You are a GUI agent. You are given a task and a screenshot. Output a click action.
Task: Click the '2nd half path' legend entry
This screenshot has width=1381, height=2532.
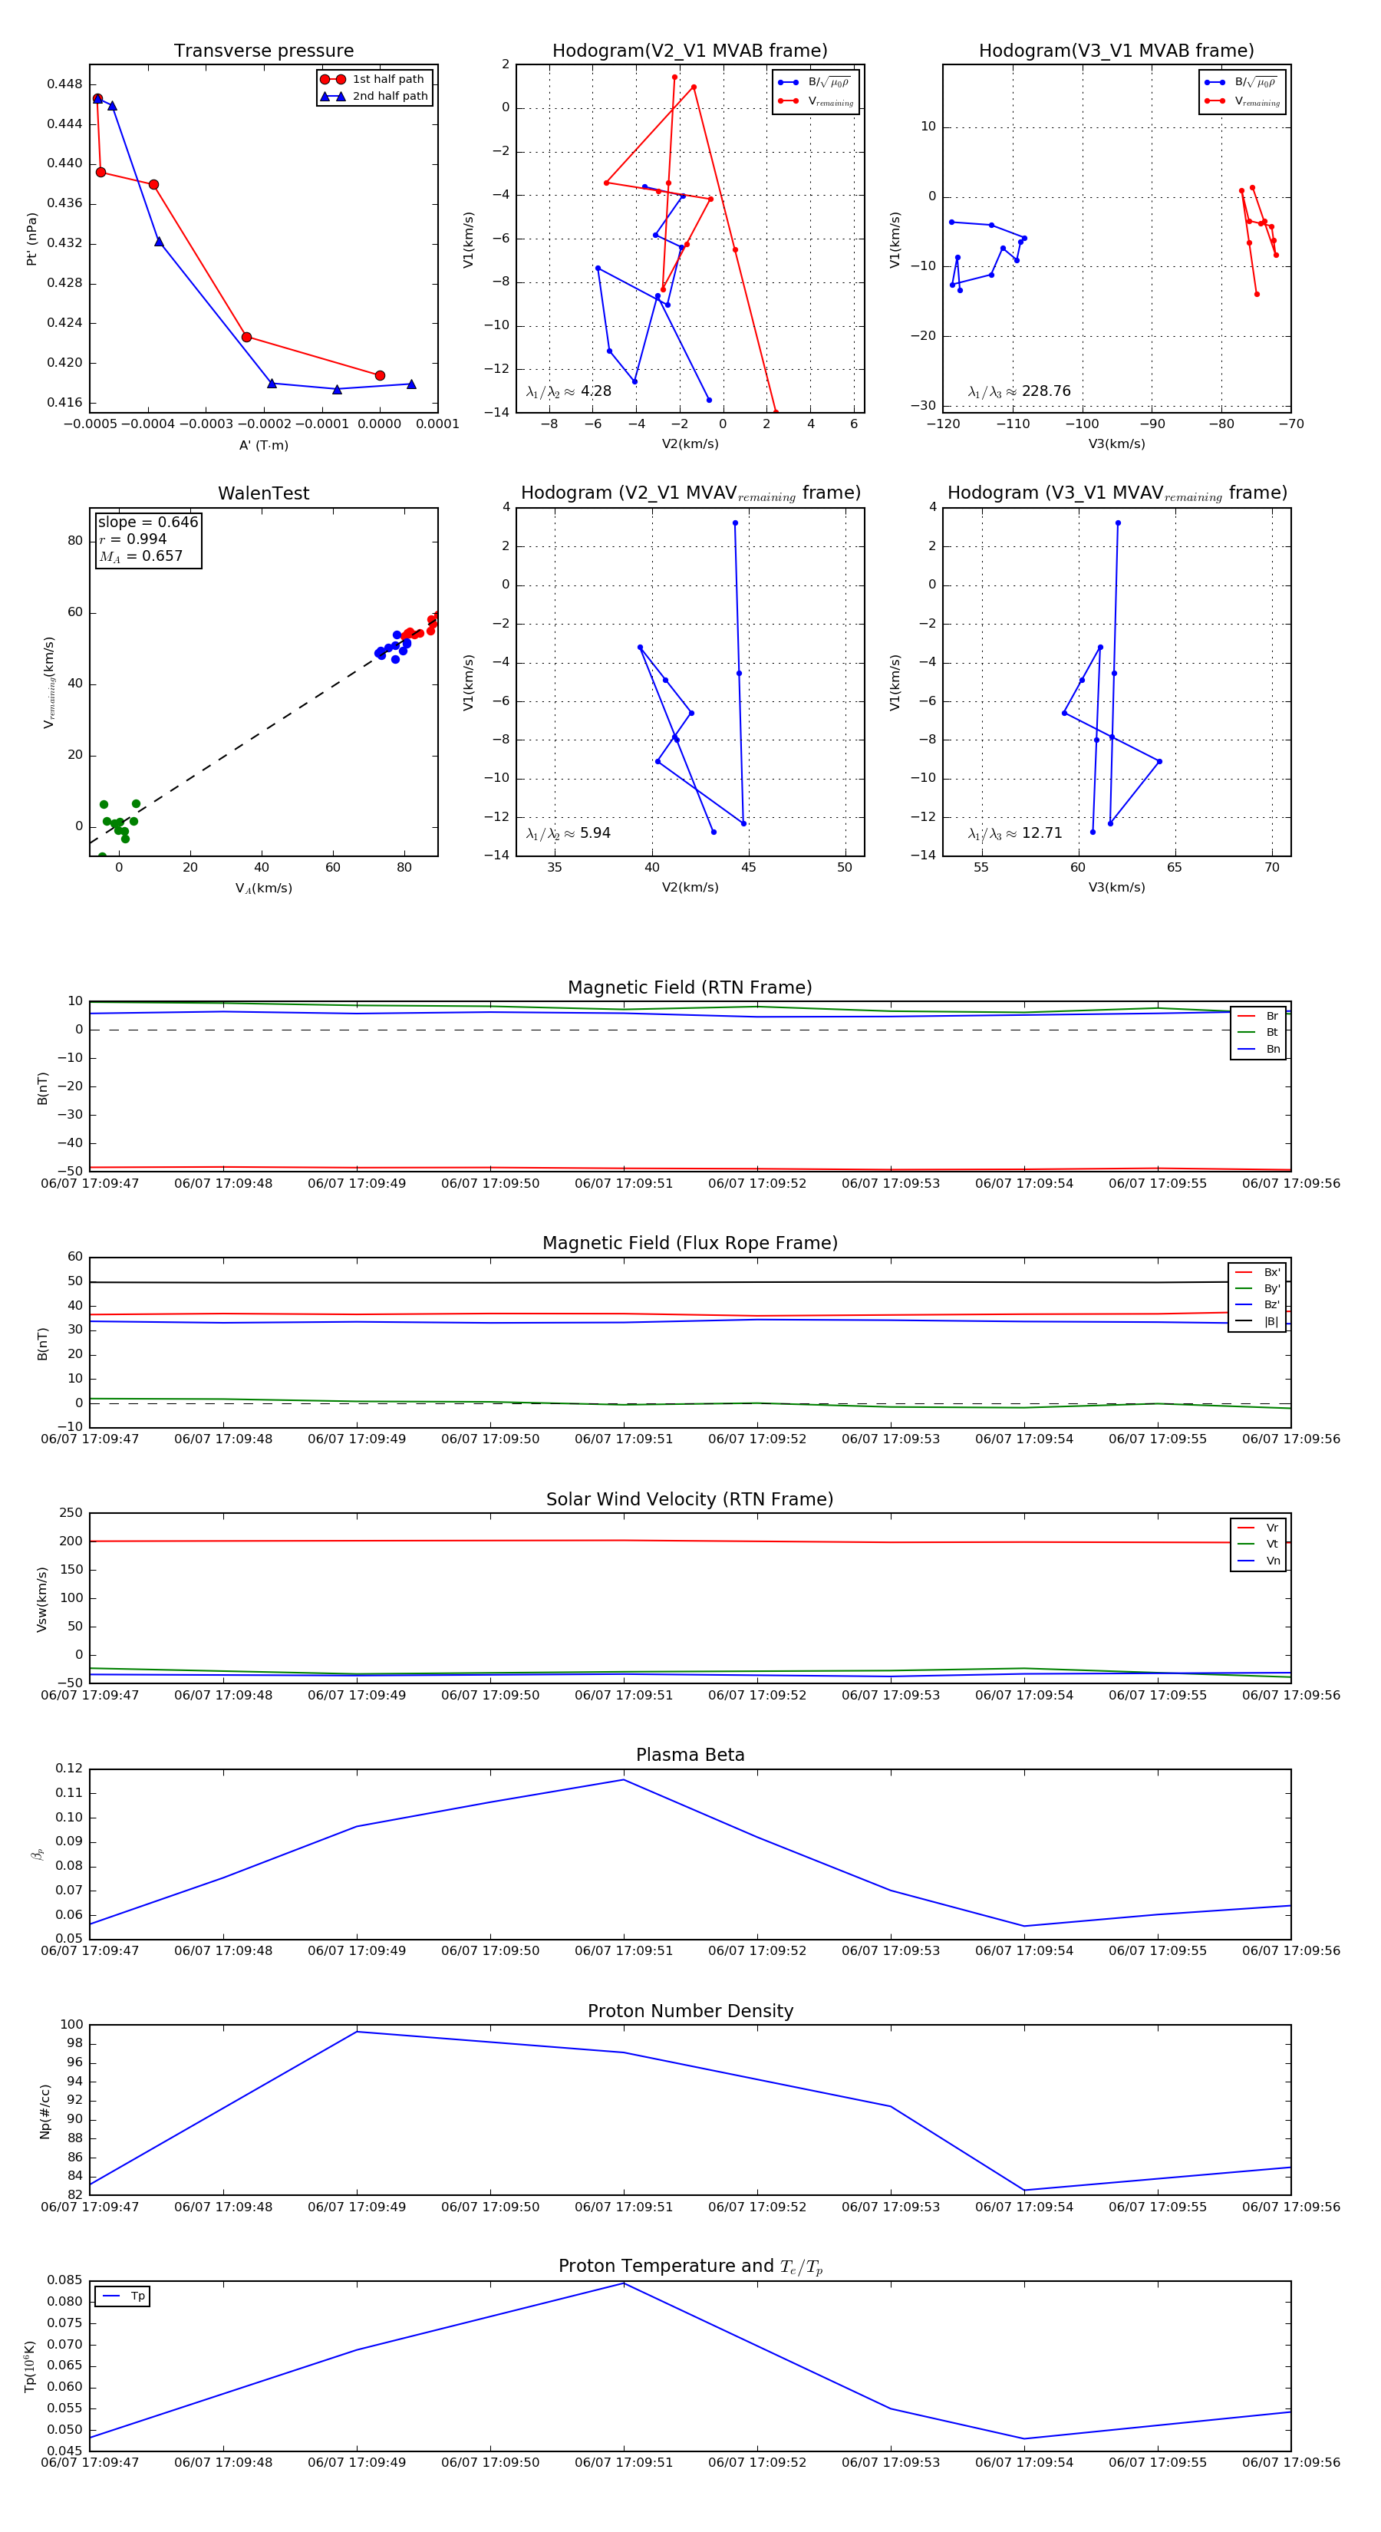(x=375, y=97)
